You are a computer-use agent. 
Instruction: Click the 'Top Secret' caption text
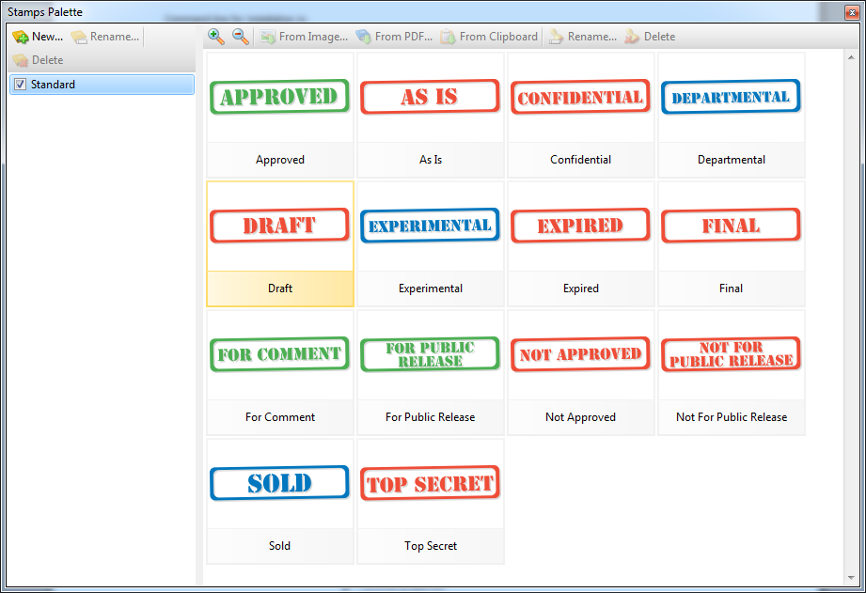[x=431, y=545]
